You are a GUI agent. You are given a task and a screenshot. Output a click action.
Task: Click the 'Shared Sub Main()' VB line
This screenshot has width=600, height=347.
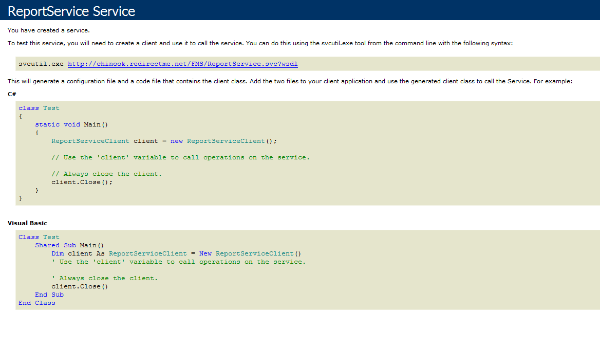(70, 246)
